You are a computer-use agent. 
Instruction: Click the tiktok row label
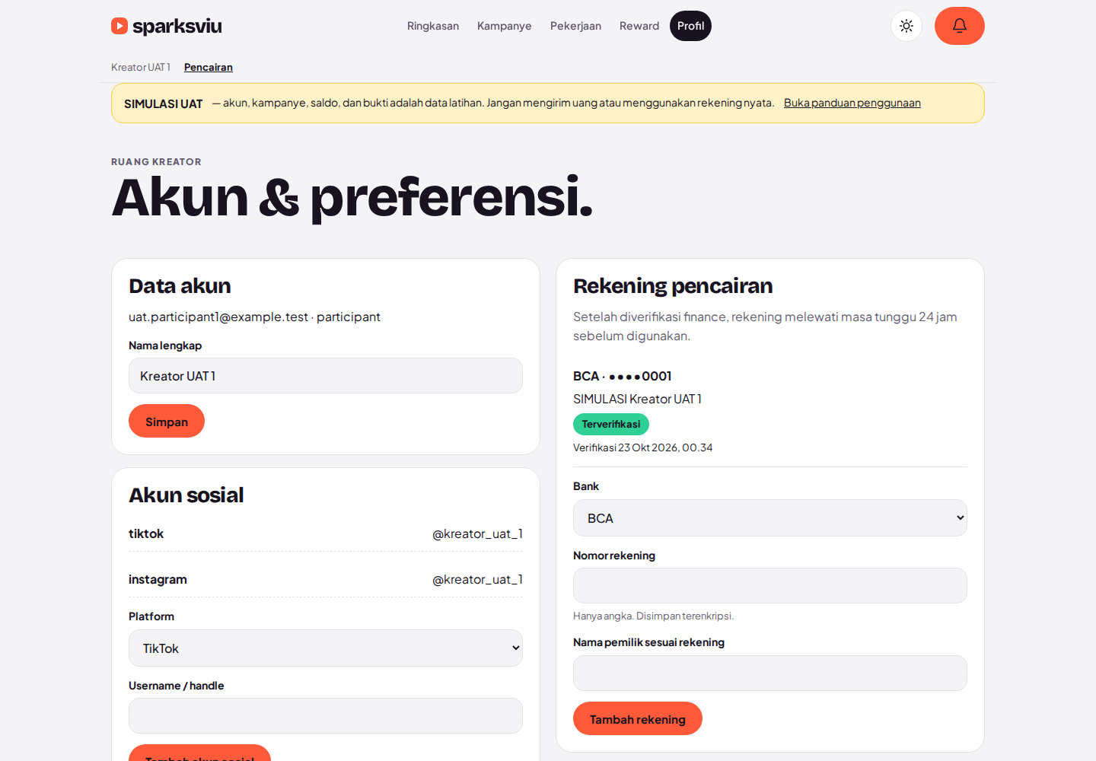146,534
